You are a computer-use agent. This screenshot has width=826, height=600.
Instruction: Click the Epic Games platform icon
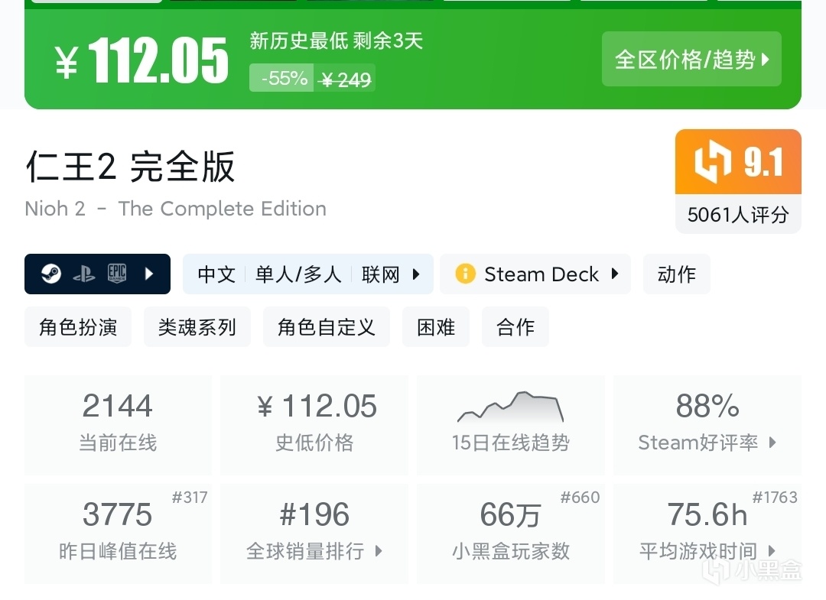116,274
